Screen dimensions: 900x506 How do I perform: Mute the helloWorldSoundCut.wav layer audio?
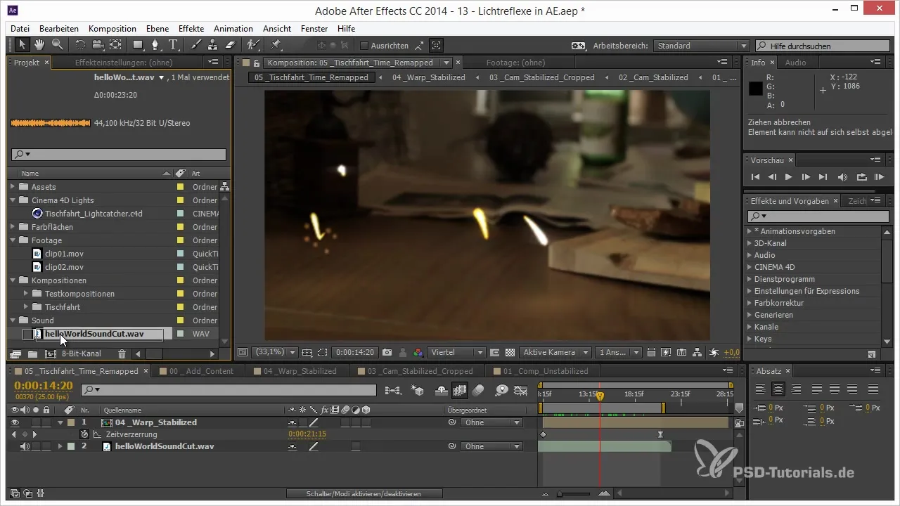(25, 446)
